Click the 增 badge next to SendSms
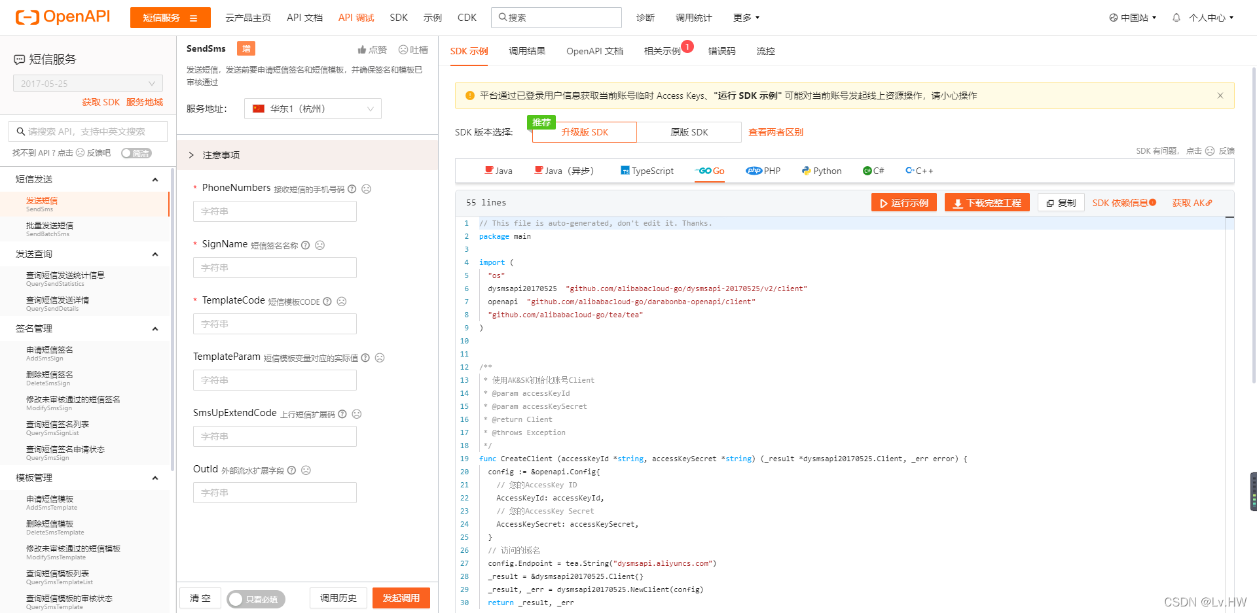The height and width of the screenshot is (613, 1257). (x=246, y=48)
